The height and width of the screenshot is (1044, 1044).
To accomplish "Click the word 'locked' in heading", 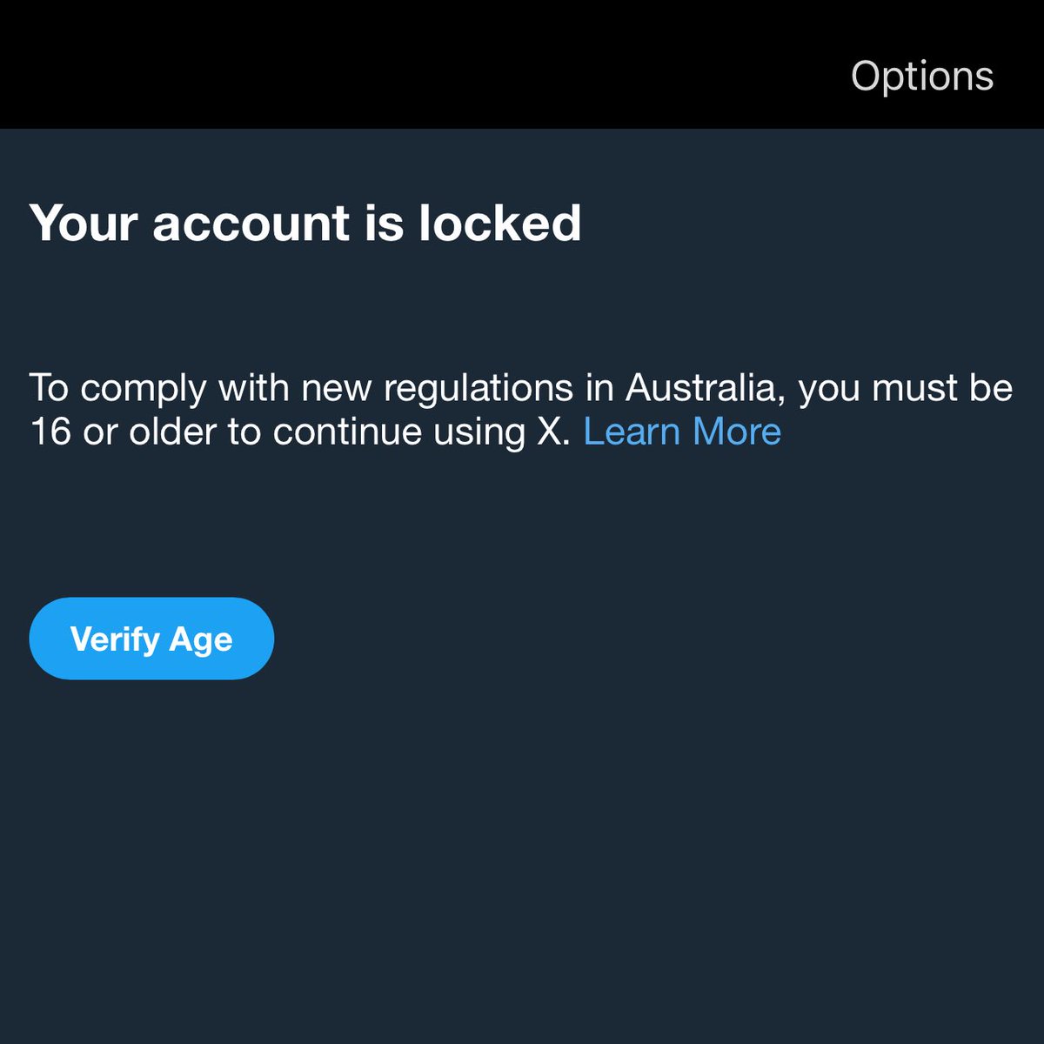I will [x=499, y=223].
